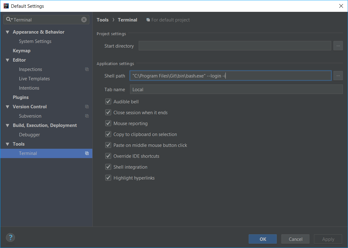Click the Cancel button
The height and width of the screenshot is (248, 348).
[295, 239]
